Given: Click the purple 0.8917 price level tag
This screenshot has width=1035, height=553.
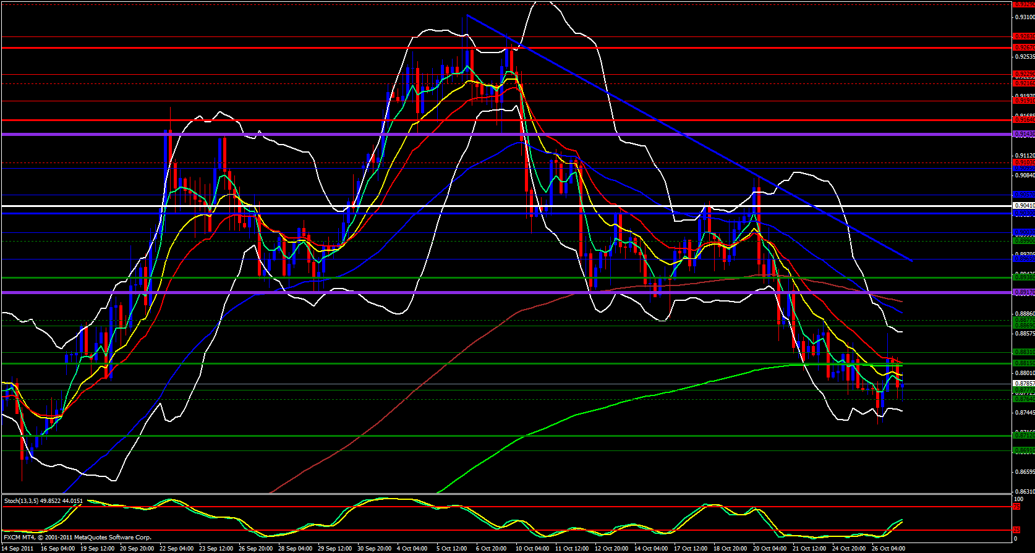Looking at the screenshot, I should coord(1023,292).
